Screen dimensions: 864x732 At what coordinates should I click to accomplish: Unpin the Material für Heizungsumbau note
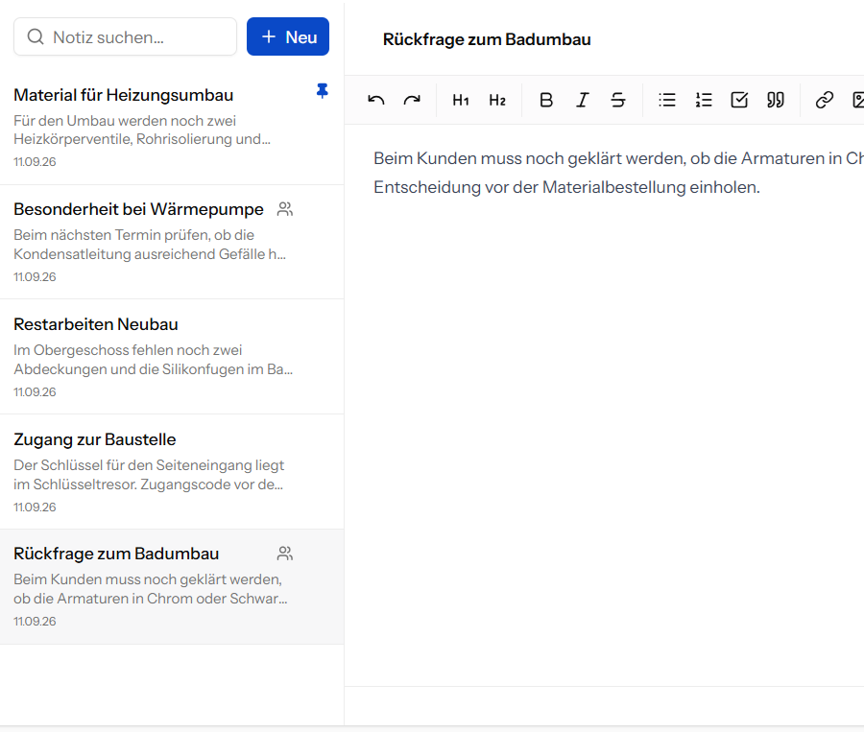tap(323, 91)
